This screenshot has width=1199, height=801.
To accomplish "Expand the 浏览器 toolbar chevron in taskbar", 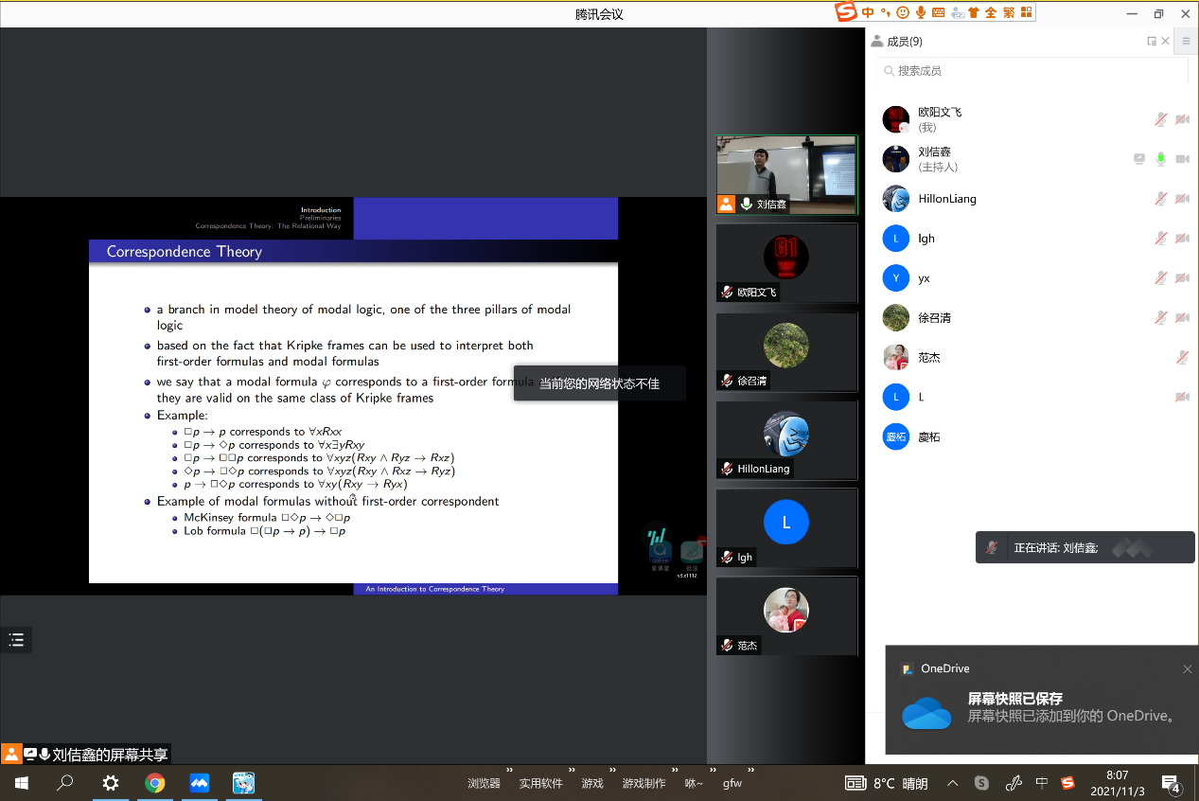I will click(509, 772).
